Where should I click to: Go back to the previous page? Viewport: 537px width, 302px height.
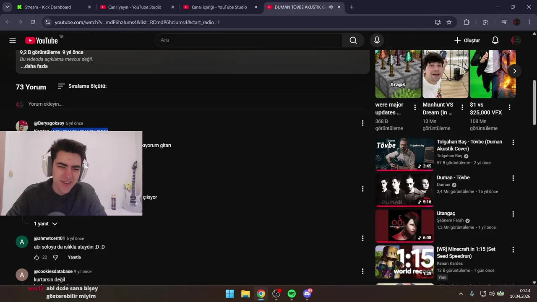[8, 22]
